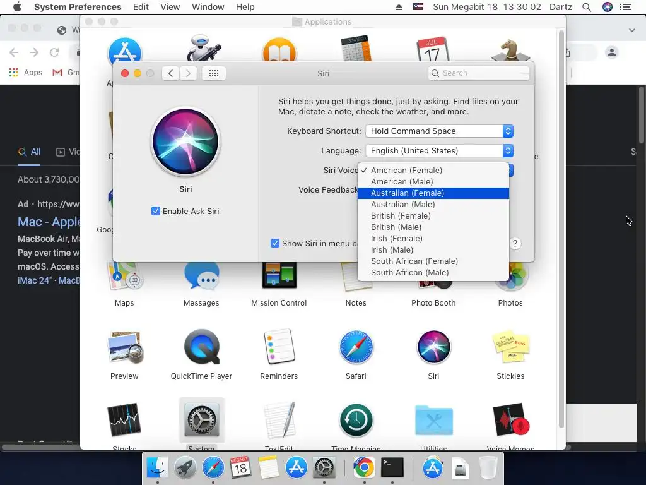Go forward in System Preferences
This screenshot has width=646, height=485.
tap(188, 73)
